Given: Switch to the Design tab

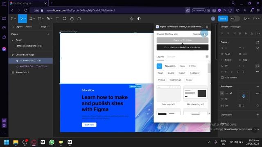Looking at the screenshot, I should point(224,27).
